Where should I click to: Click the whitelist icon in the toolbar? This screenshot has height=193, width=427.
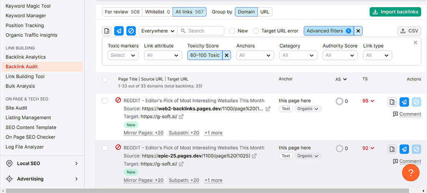tap(107, 31)
